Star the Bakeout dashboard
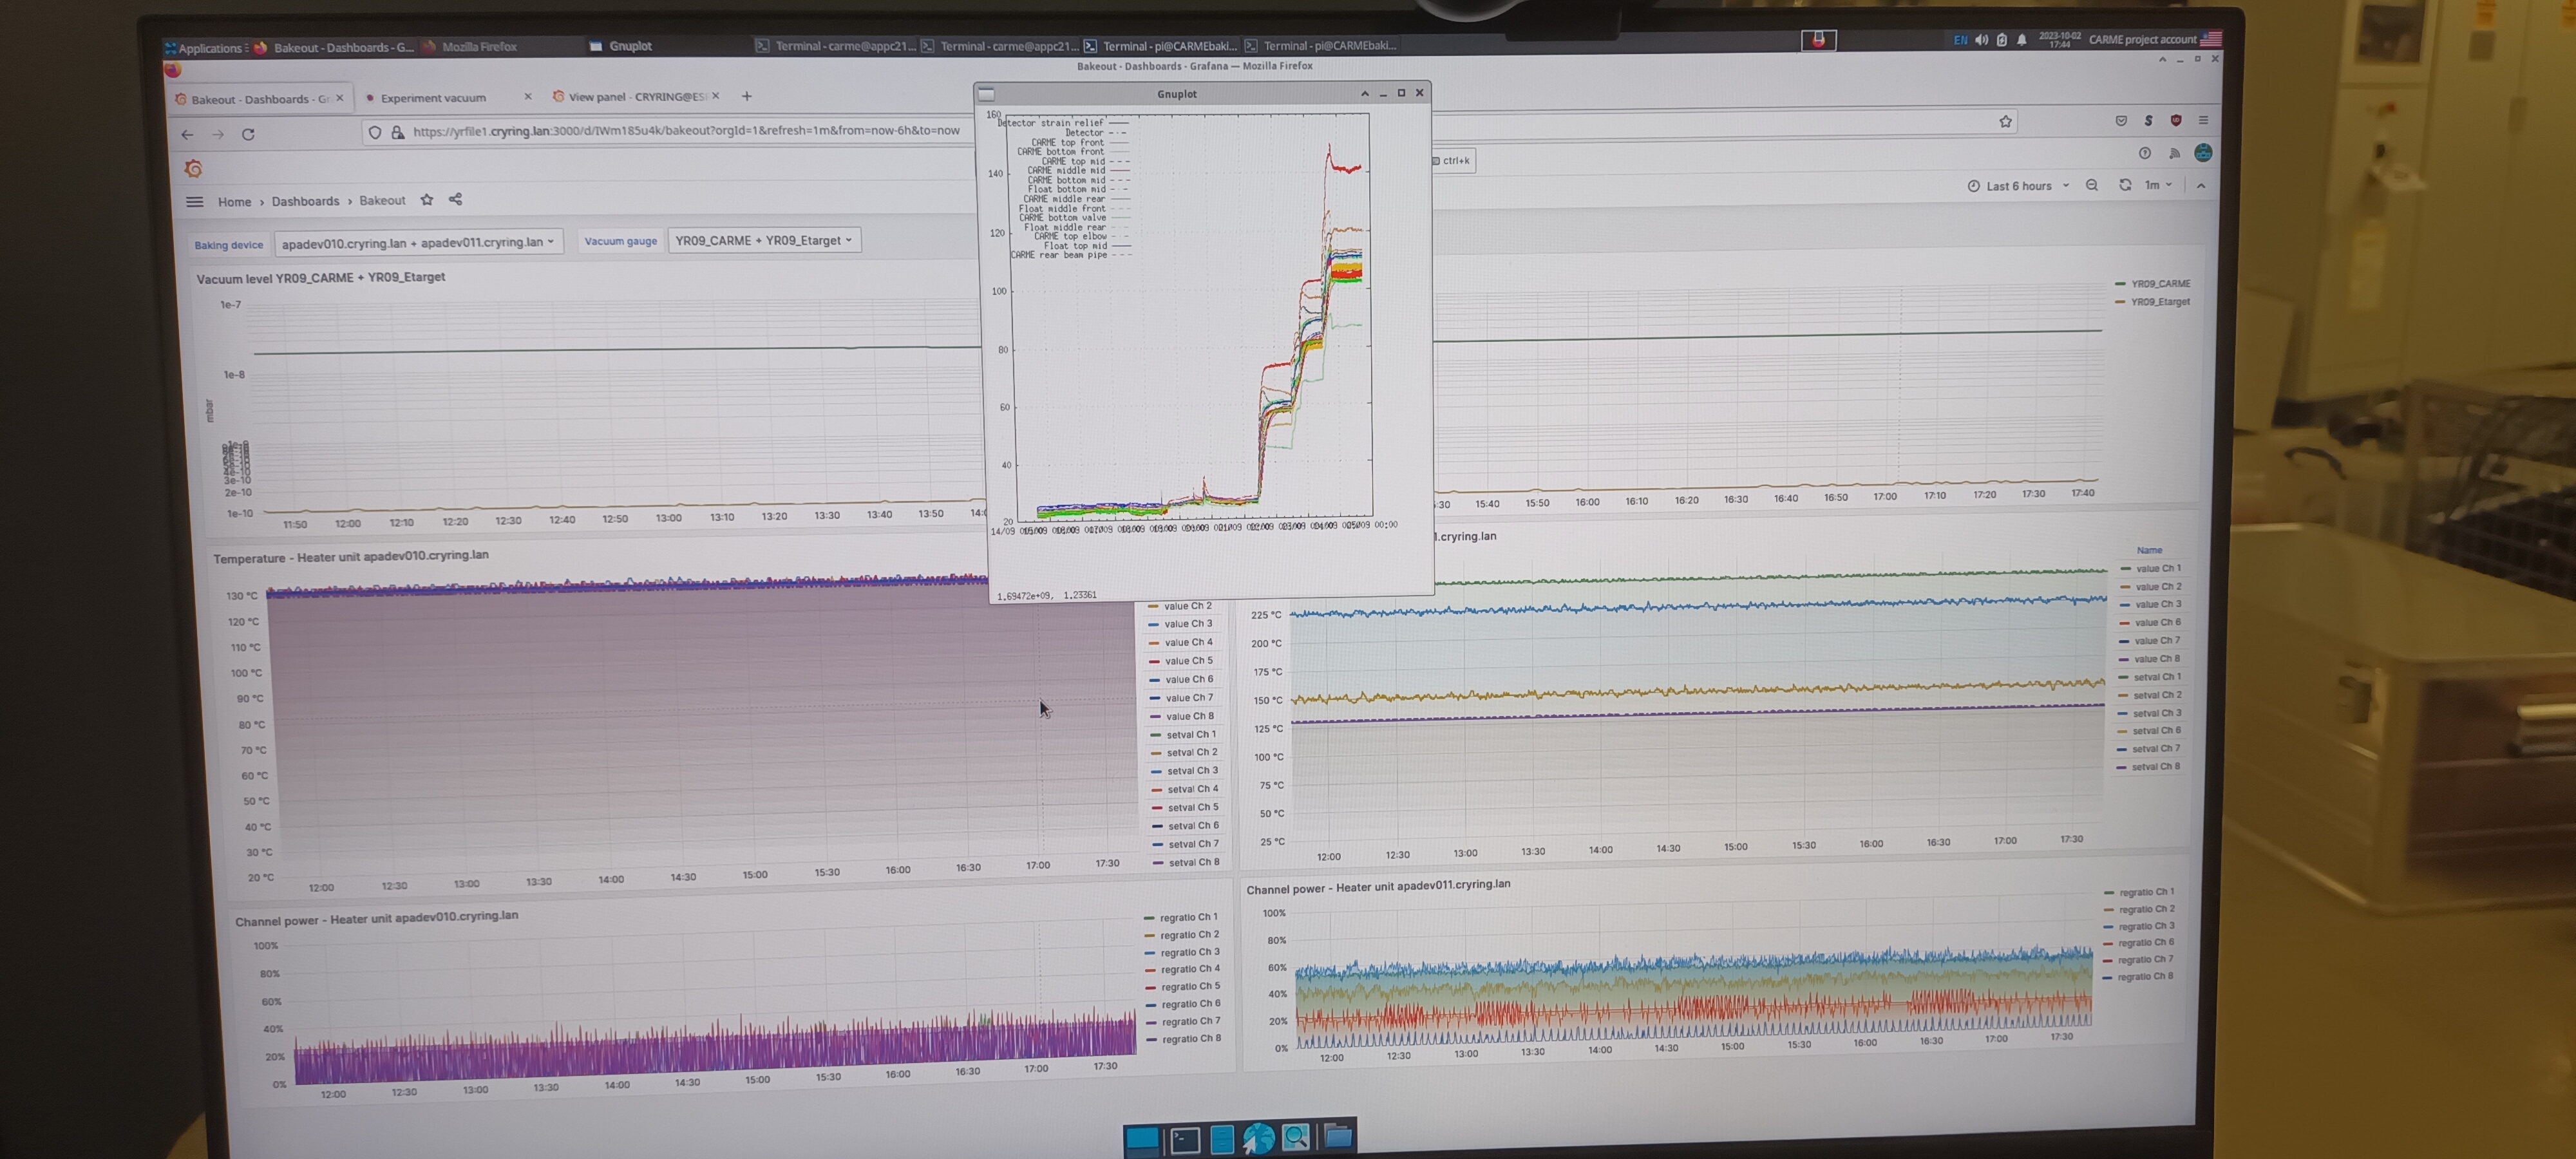Screen dimensions: 2576x1159 coord(427,200)
